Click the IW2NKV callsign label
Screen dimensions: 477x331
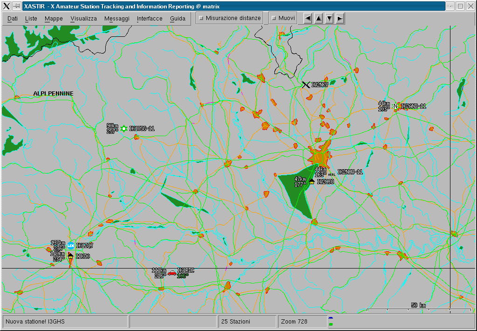point(320,85)
